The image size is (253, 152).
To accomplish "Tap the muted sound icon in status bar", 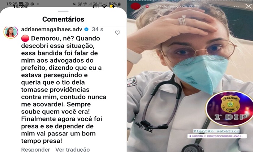I will pyautogui.click(x=74, y=4).
